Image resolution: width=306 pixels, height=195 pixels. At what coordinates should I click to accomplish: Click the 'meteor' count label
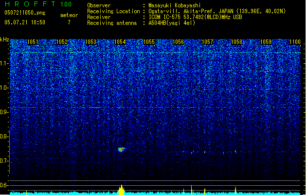69,15
